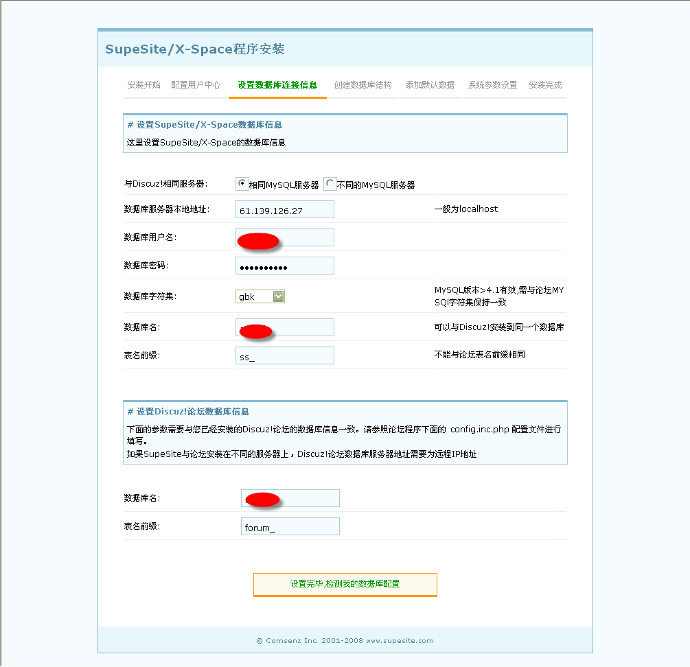The height and width of the screenshot is (667, 690).
Task: Focus the table prefix field containing forum_
Action: (x=290, y=526)
